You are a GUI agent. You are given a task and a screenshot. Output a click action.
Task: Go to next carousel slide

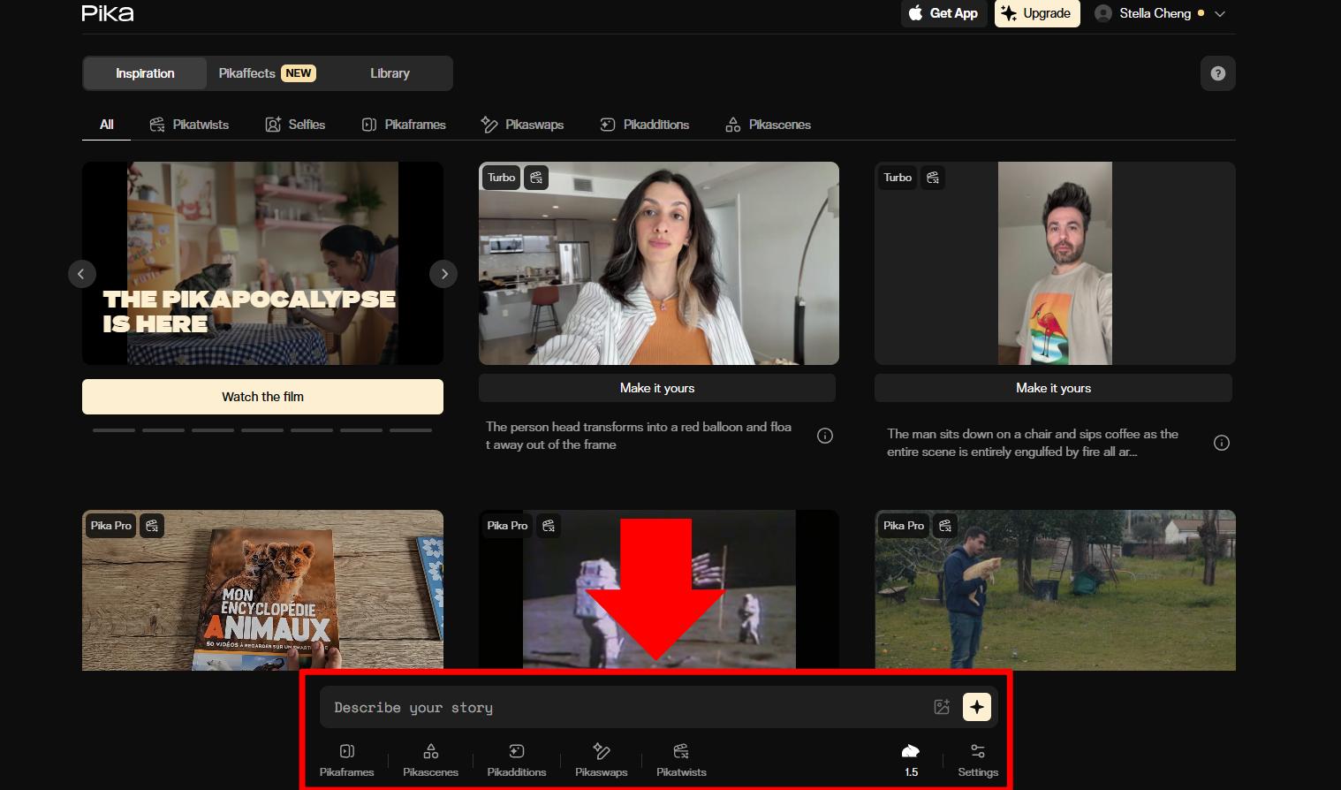tap(443, 274)
